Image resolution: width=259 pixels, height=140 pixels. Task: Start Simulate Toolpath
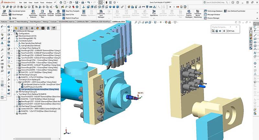coord(58,12)
